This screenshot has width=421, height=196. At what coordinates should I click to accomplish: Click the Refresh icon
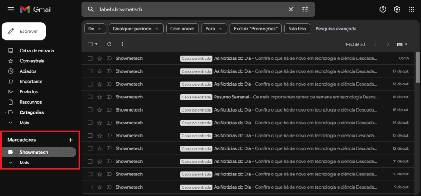tap(109, 44)
